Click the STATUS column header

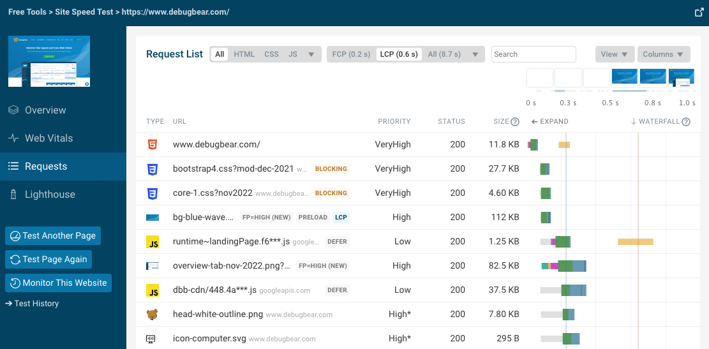click(451, 122)
